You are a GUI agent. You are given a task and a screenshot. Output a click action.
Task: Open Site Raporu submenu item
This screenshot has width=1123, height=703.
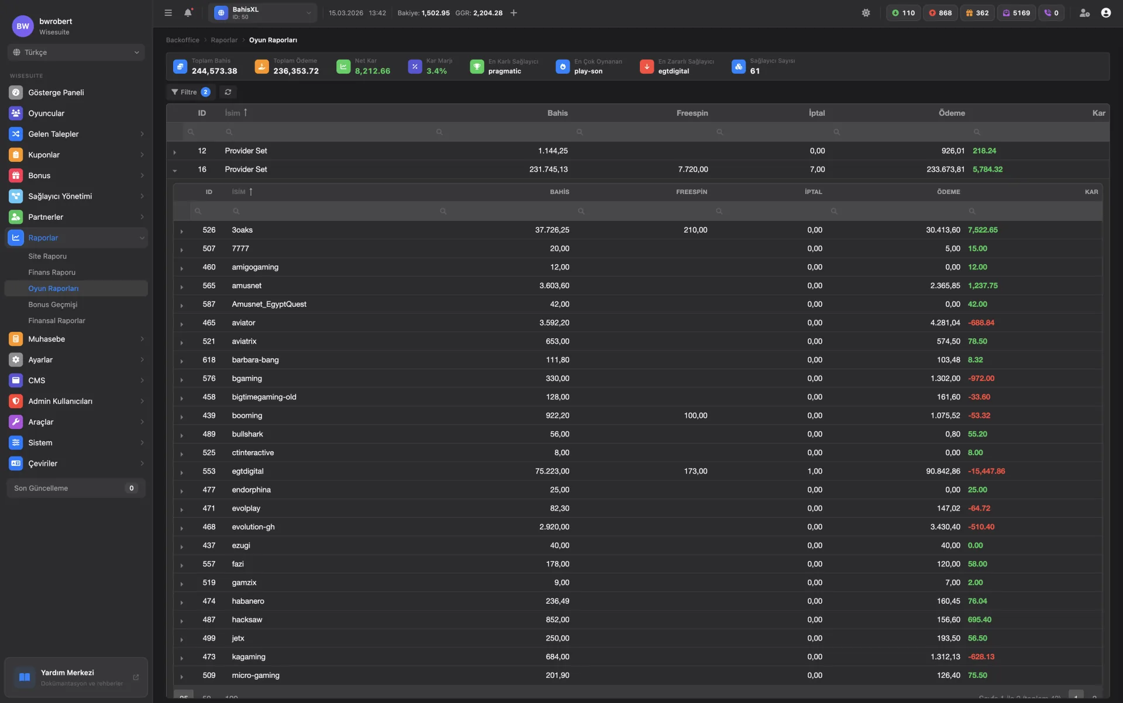click(x=47, y=257)
